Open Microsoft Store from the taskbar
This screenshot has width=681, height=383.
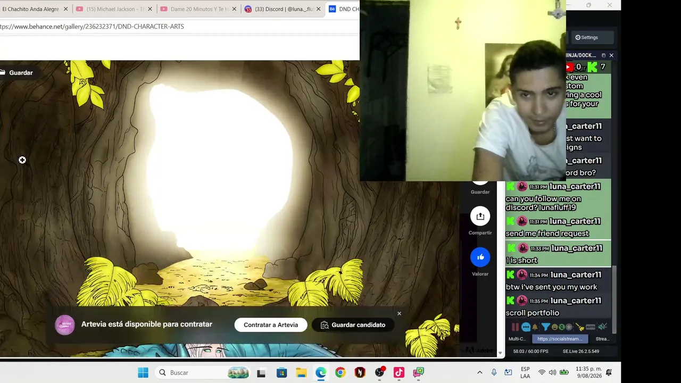tap(281, 373)
